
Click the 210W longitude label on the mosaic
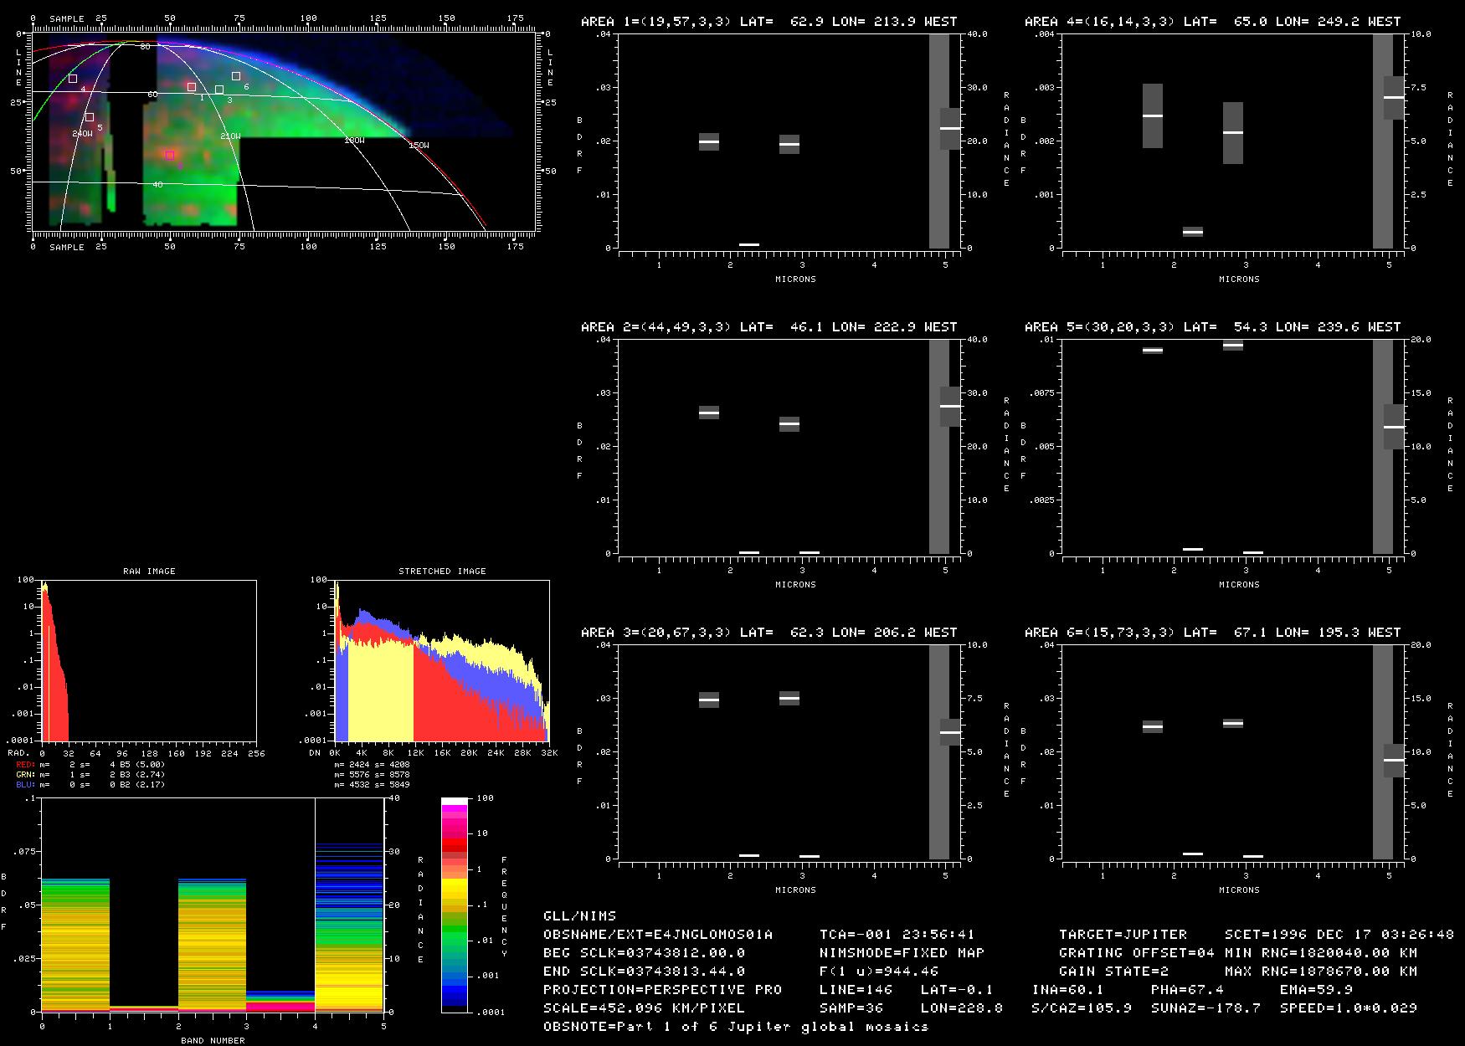pos(230,136)
